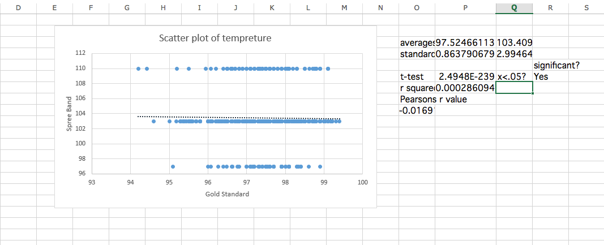
Task: Click the standard deviation value 0.863790679
Action: (465, 54)
